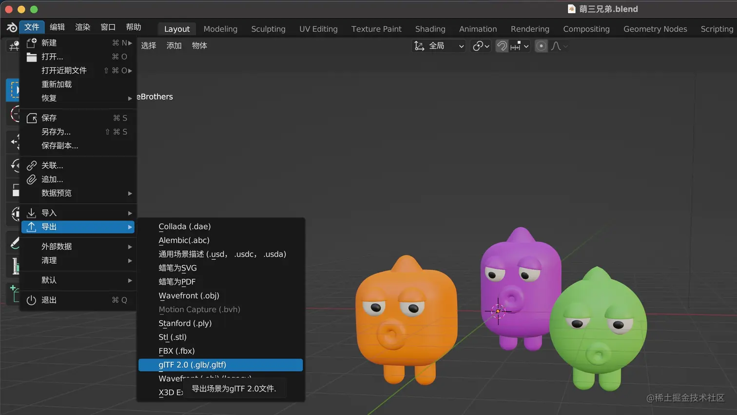The width and height of the screenshot is (737, 415).
Task: Expand the highlighted 导出 submenu
Action: point(78,227)
